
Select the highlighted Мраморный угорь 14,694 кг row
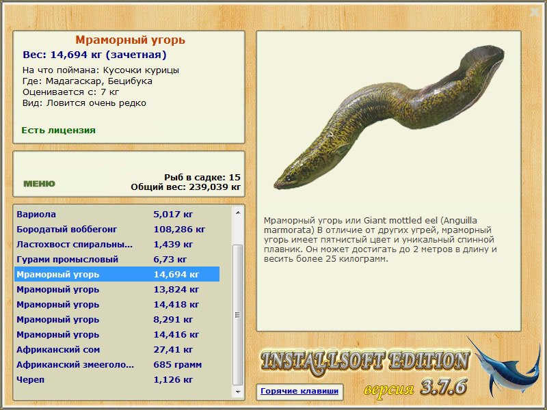117,274
